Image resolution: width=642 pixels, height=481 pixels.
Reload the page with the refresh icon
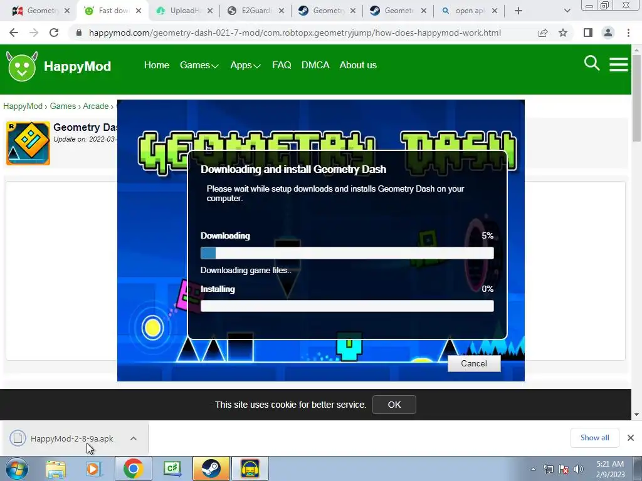point(54,33)
